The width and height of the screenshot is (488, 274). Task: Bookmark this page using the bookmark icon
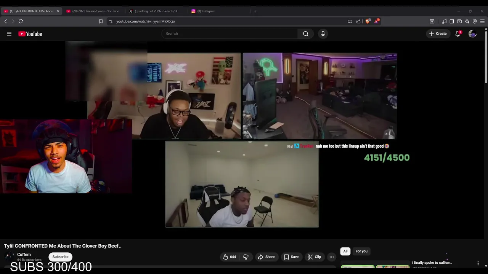[101, 21]
